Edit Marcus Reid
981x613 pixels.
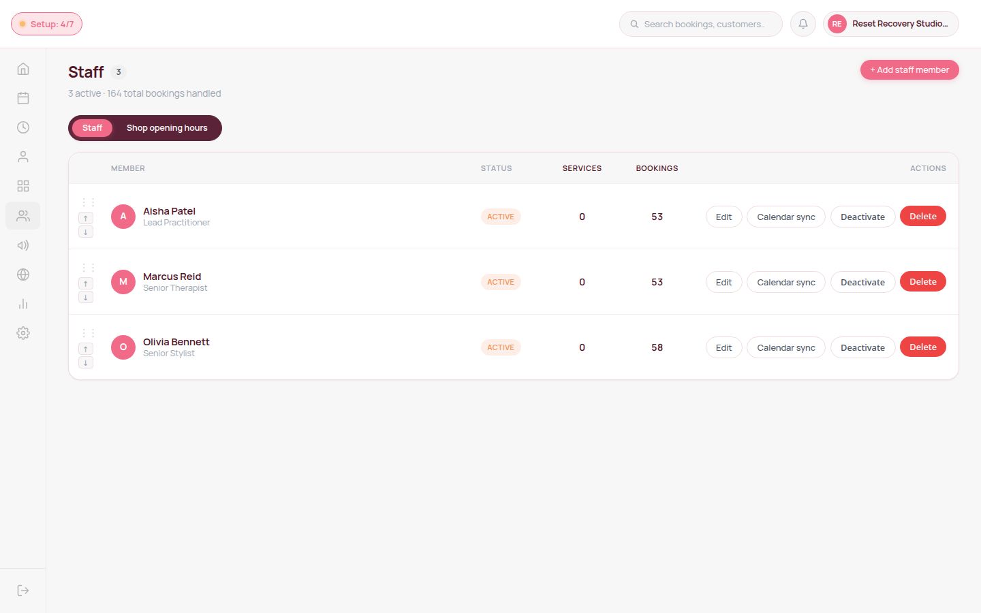point(723,282)
